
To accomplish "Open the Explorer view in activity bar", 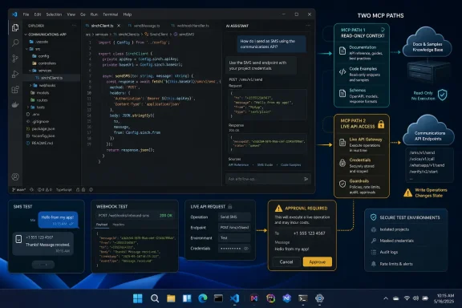I will click(15, 28).
